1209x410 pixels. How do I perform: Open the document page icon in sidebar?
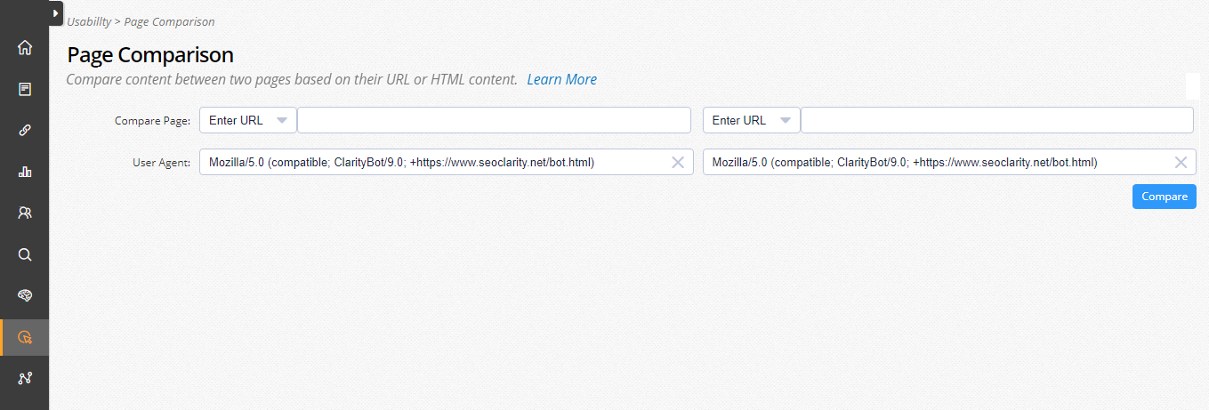tap(25, 89)
